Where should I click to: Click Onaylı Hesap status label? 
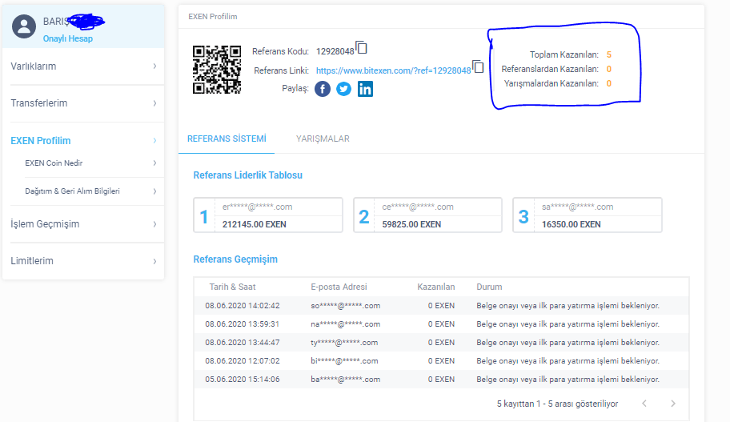tap(68, 38)
